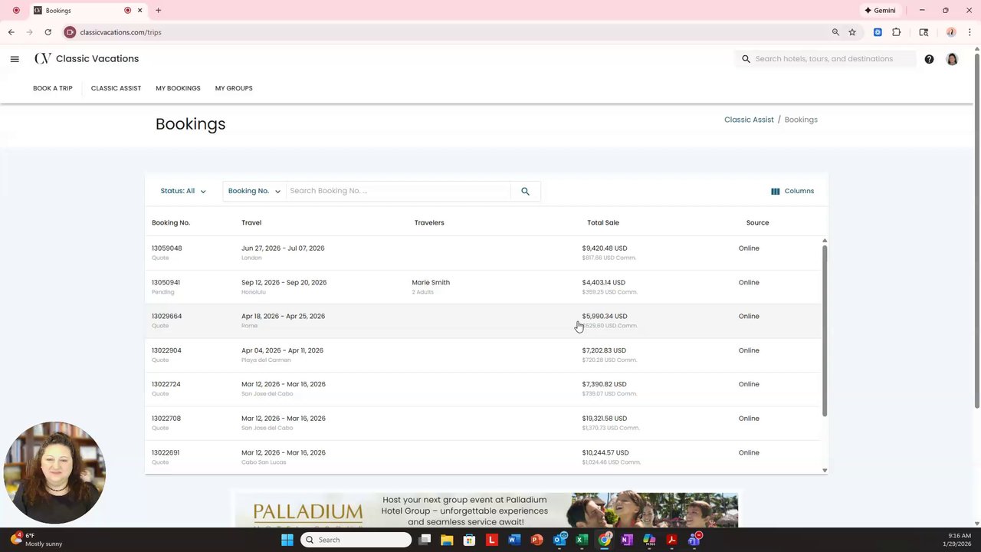Open the MY GROUPS menu
The image size is (981, 552).
tap(234, 88)
